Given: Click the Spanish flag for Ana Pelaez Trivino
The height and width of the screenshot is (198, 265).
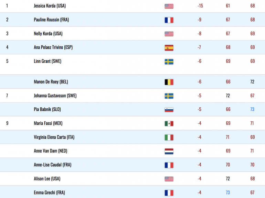Looking at the screenshot, I should tap(169, 48).
